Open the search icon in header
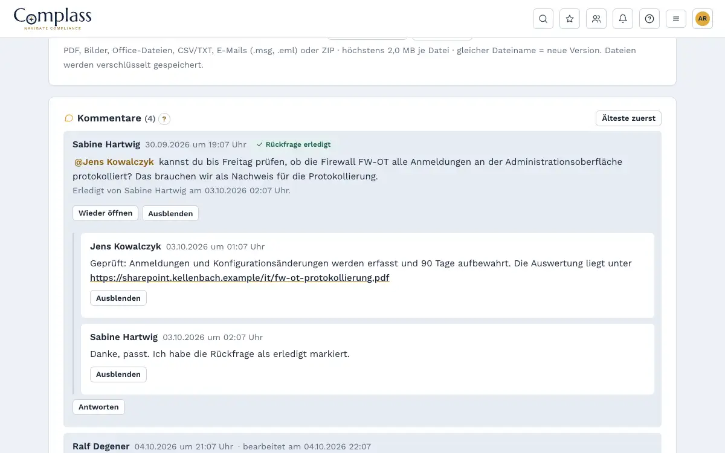Image resolution: width=725 pixels, height=453 pixels. tap(543, 19)
